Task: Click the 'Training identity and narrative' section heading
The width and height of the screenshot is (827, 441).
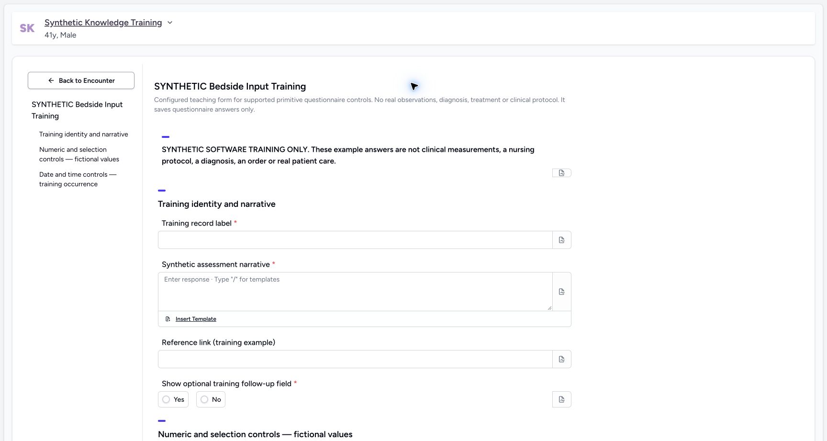Action: [217, 204]
